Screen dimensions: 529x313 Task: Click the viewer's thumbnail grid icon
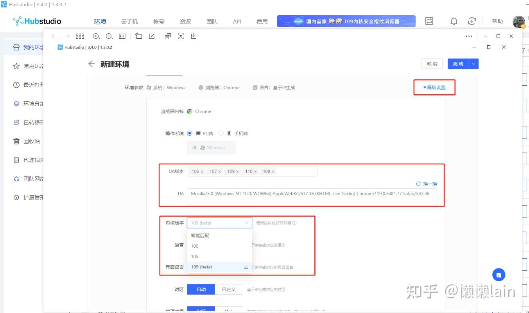click(x=80, y=36)
